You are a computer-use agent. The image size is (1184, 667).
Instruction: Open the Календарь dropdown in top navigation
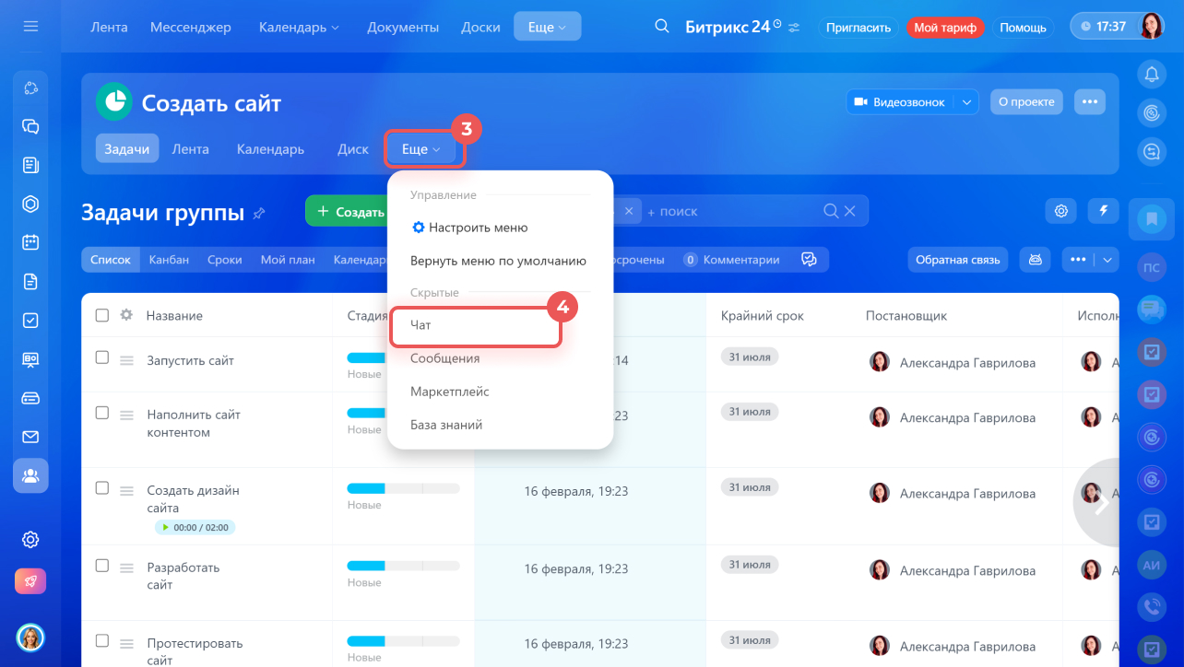click(x=299, y=28)
